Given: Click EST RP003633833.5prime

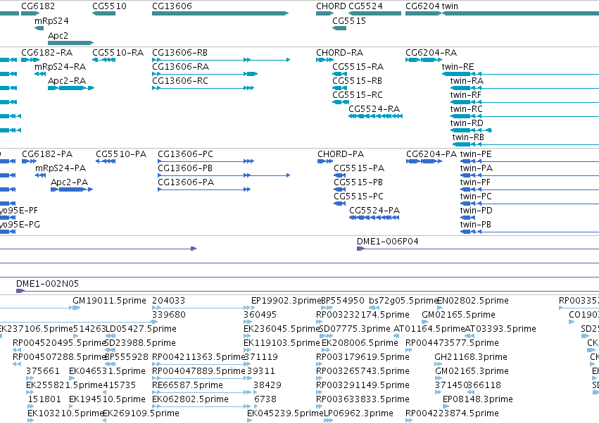Looking at the screenshot, I should (362, 399).
